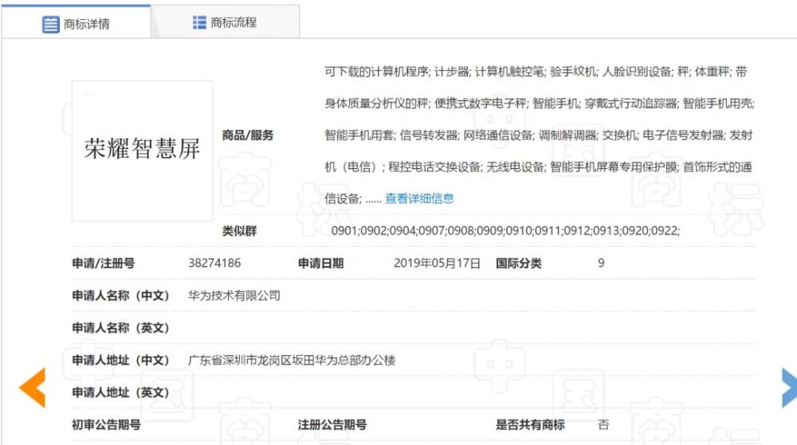Click the 国际分类 value 9

pyautogui.click(x=601, y=263)
